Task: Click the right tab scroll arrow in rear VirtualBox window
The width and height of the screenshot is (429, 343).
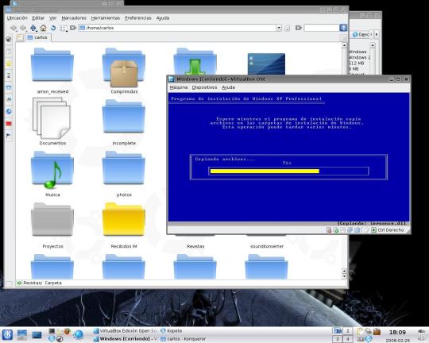Action: coord(377,34)
